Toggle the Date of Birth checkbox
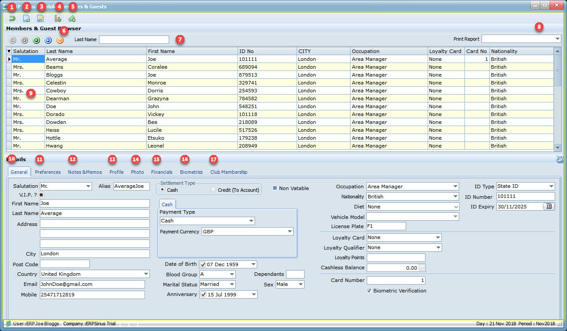 pyautogui.click(x=203, y=264)
